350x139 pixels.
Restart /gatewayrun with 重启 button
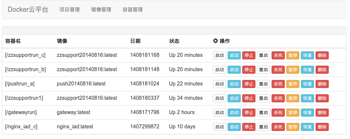tap(264, 113)
